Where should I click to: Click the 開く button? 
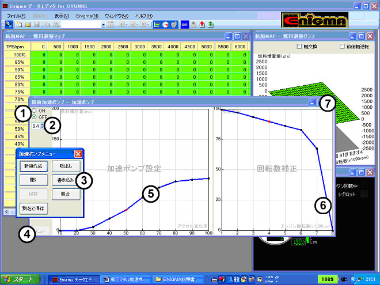pyautogui.click(x=33, y=180)
